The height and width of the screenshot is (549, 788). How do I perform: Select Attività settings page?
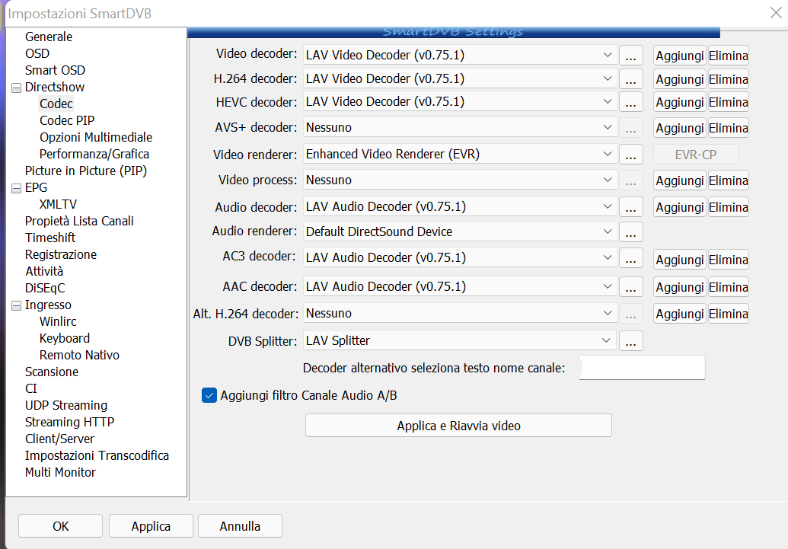pyautogui.click(x=44, y=271)
